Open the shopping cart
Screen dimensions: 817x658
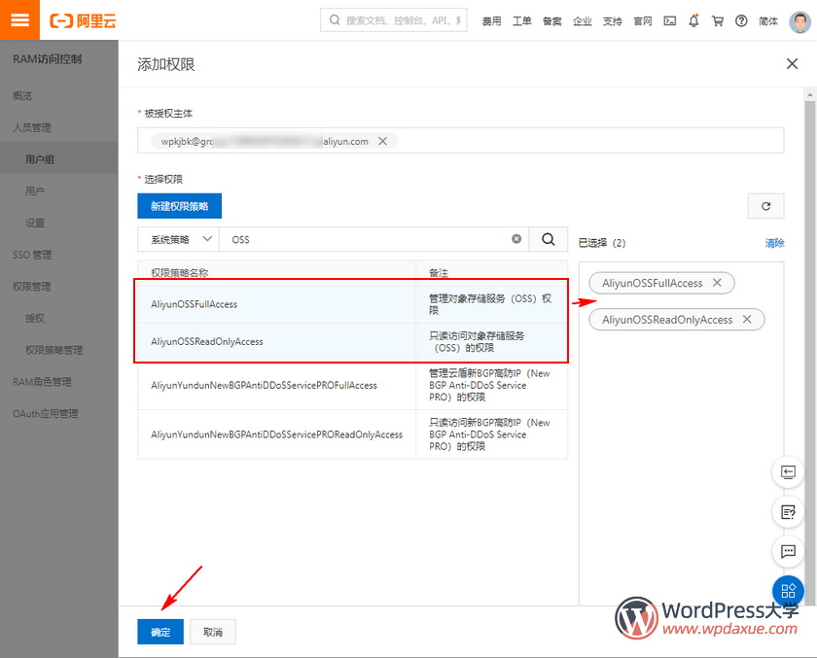click(x=718, y=20)
